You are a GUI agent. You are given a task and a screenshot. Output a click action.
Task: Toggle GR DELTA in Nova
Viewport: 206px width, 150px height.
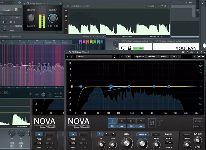[x=197, y=127]
